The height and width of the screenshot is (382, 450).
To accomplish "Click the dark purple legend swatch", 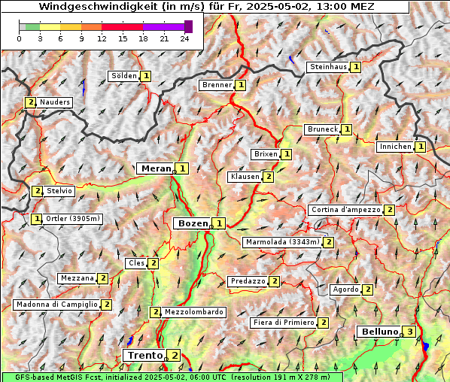I will pyautogui.click(x=188, y=26).
